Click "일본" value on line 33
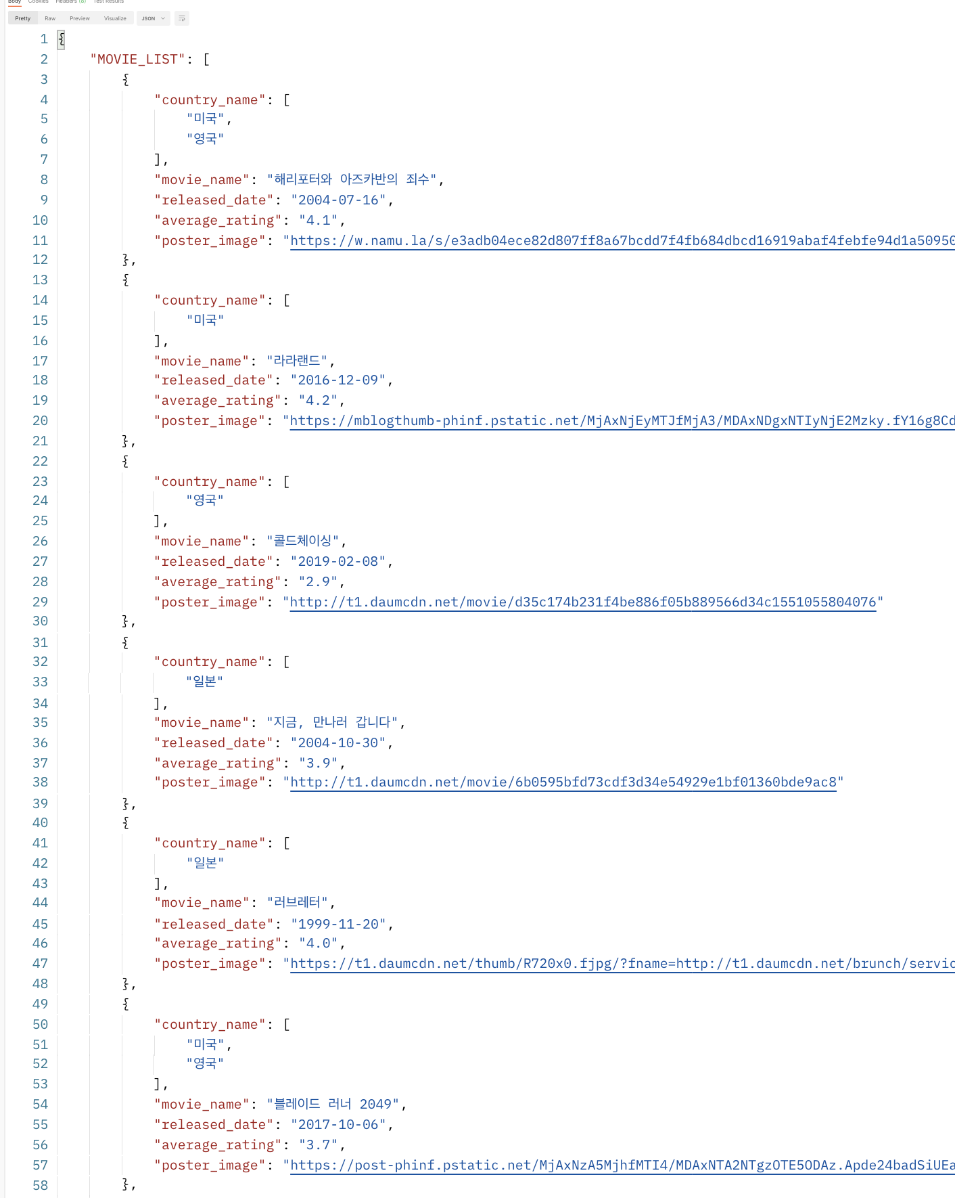Screen dimensions: 955x1198 pos(205,682)
